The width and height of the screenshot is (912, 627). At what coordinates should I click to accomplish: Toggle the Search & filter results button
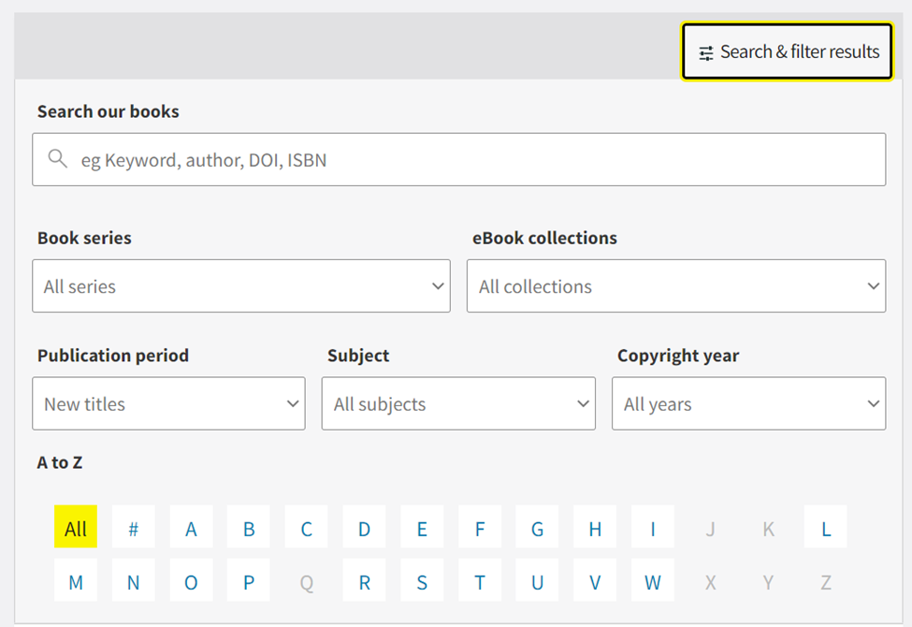(787, 51)
